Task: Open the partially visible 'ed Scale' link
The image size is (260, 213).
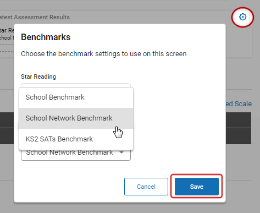Action: pos(239,104)
